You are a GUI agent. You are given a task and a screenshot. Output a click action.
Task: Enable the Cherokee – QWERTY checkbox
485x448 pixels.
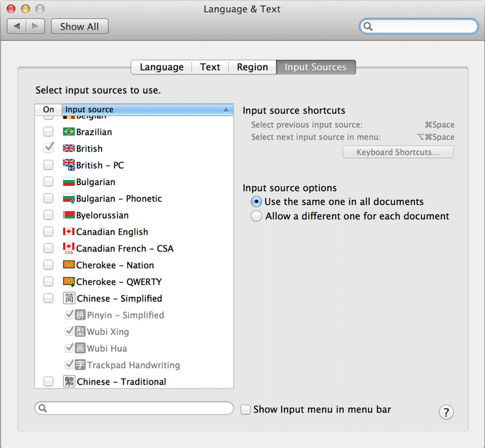click(x=48, y=282)
